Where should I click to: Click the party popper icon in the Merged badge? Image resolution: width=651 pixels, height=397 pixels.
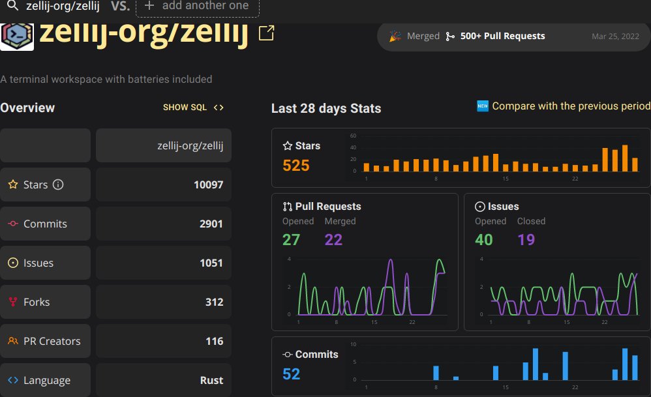pyautogui.click(x=395, y=37)
